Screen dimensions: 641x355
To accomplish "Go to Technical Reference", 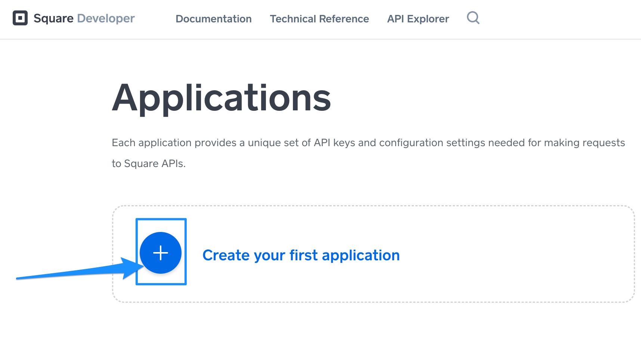I will click(x=319, y=19).
